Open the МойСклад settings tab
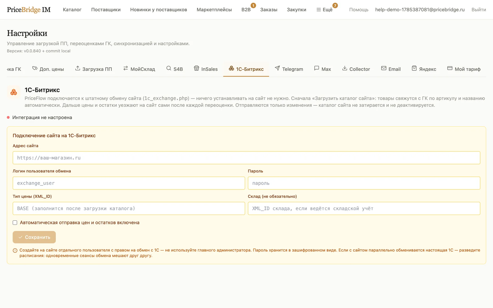Viewport: 493px width, 308px height. coord(139,69)
